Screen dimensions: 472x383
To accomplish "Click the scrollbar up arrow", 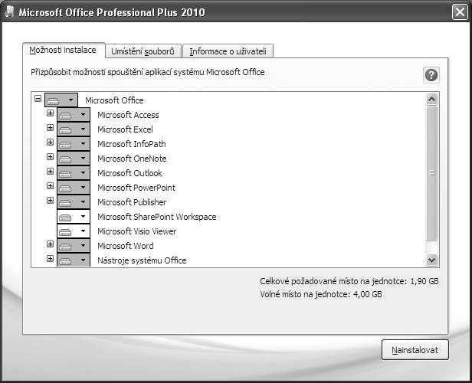I will [x=431, y=99].
